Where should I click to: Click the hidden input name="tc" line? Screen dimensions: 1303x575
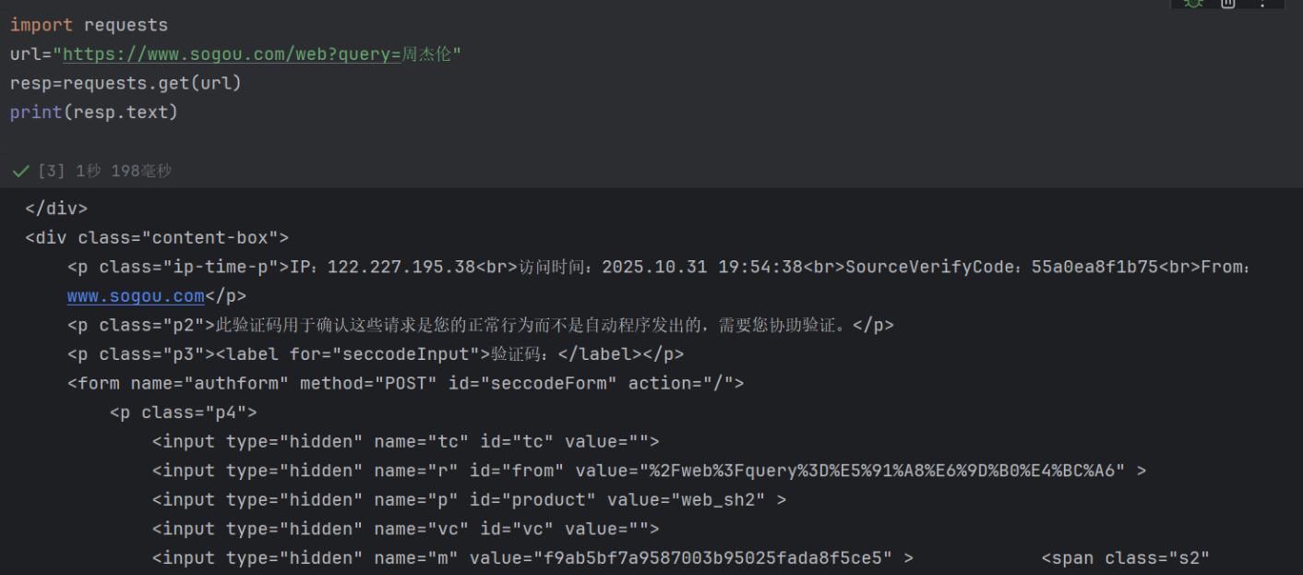tap(406, 442)
